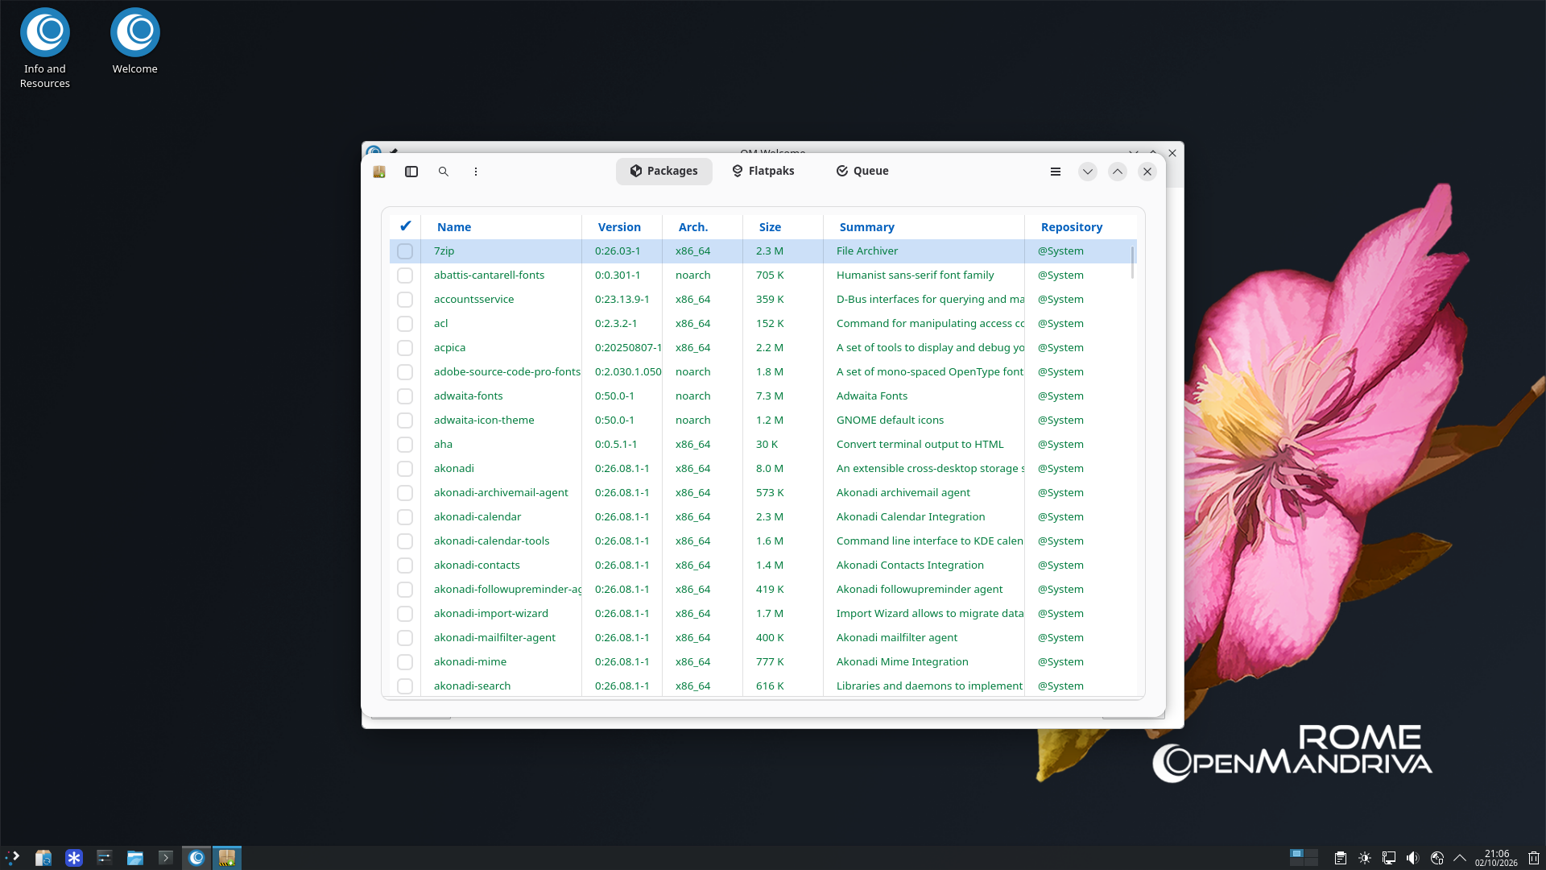Click the package list vertical scrollbar
The image size is (1546, 870).
click(1132, 263)
